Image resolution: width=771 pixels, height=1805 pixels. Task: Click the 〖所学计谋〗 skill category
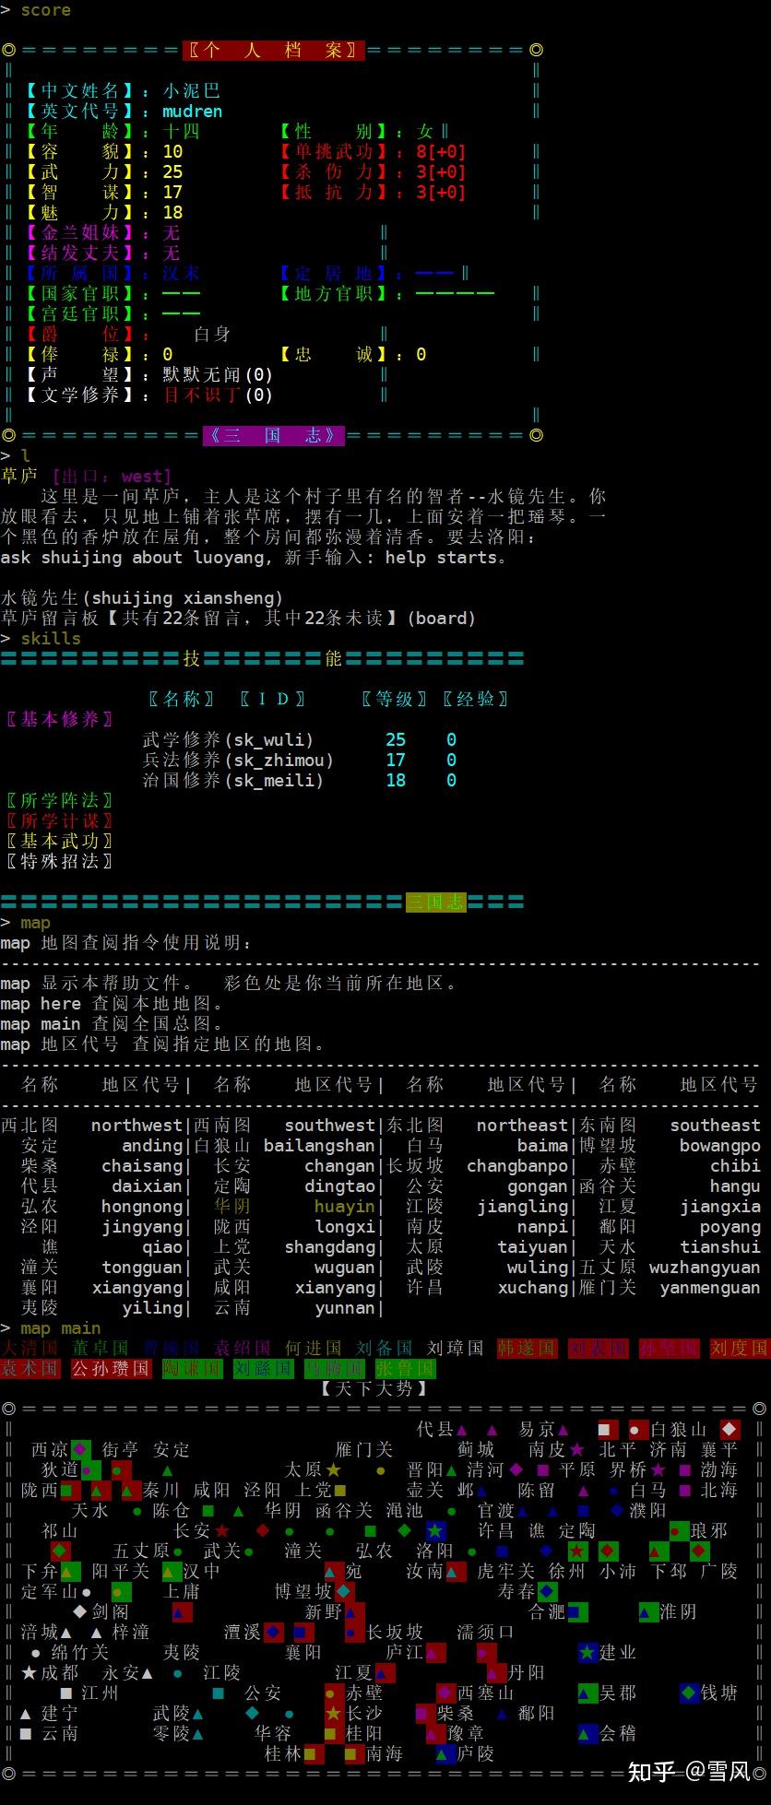(60, 820)
